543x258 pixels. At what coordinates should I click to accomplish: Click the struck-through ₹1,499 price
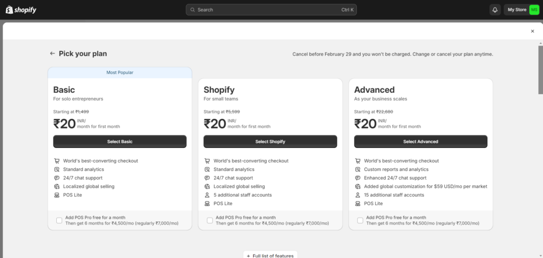tap(82, 112)
